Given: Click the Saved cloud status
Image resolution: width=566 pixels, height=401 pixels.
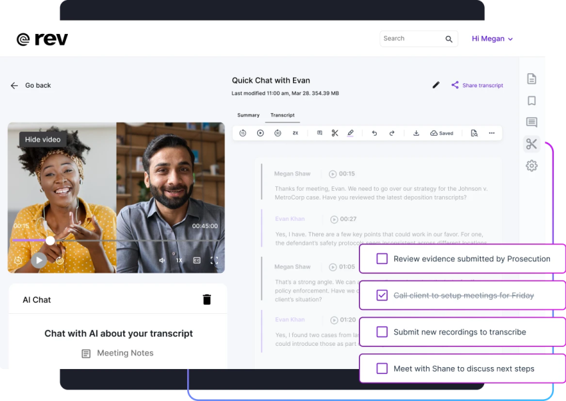Looking at the screenshot, I should point(441,133).
